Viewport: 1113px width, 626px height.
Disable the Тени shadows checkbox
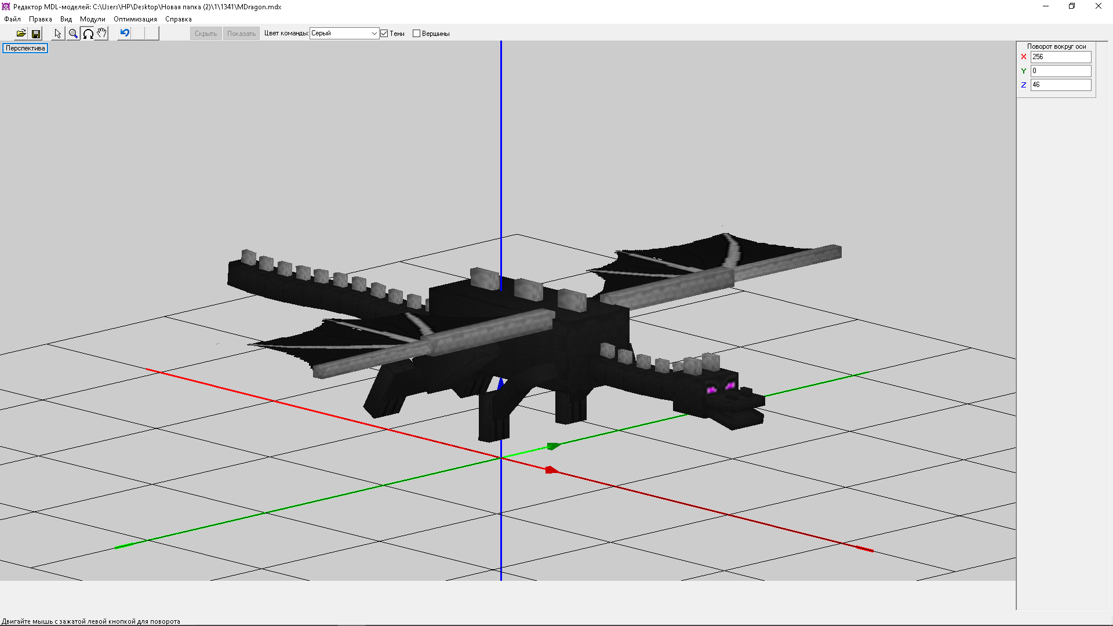(384, 34)
